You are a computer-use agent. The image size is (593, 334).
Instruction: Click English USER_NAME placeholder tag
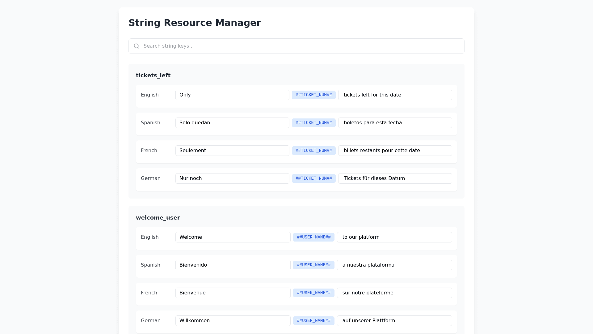coord(313,237)
